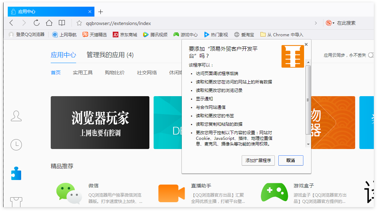Open the skin shirt sidebar icon
377x211 pixels.
tap(16, 202)
